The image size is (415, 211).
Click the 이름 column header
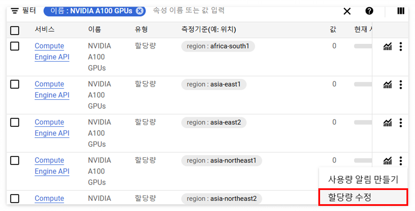(x=94, y=30)
